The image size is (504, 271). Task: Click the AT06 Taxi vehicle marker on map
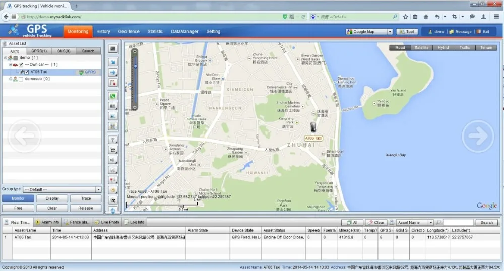coord(313,127)
